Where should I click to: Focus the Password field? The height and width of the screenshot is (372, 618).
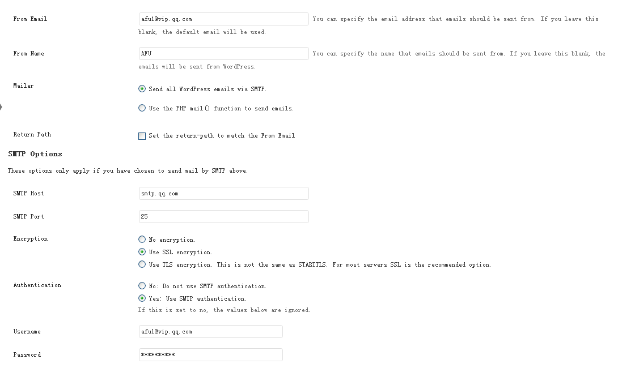point(210,355)
